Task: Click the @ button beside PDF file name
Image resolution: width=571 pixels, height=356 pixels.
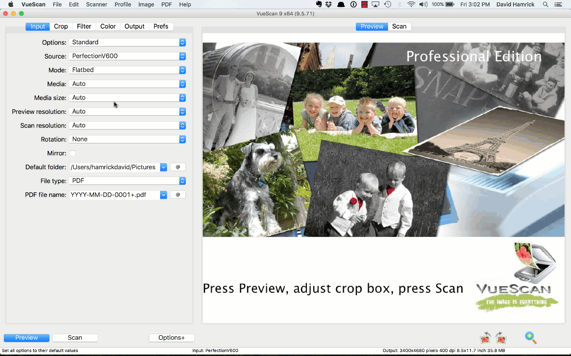Action: [x=177, y=195]
